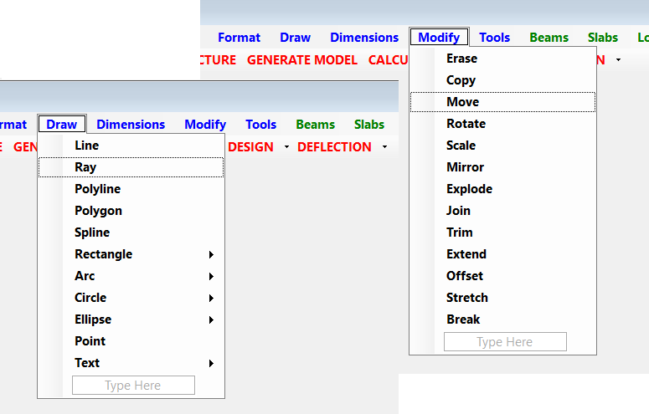
Task: Choose Break from the Modify menu
Action: (x=502, y=319)
